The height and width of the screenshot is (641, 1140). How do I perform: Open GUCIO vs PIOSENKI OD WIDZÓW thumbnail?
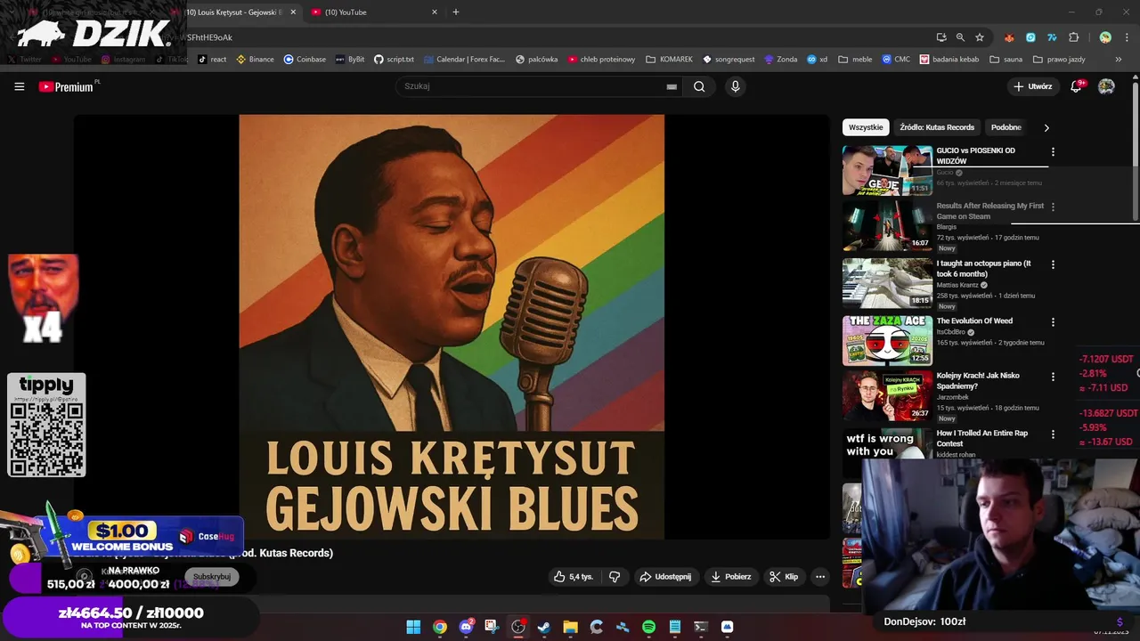pos(887,170)
